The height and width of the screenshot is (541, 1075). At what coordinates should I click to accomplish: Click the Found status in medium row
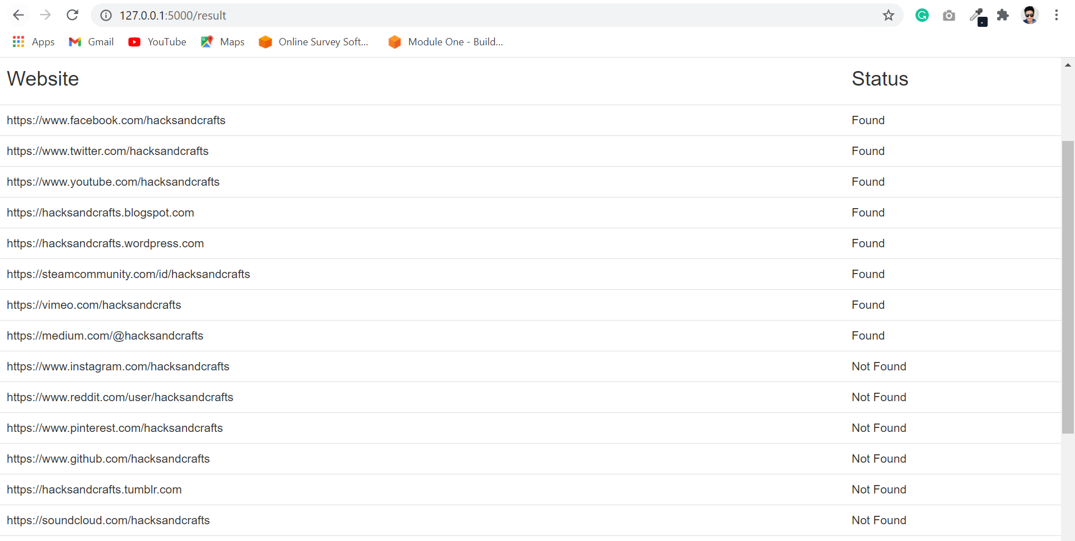click(x=868, y=336)
